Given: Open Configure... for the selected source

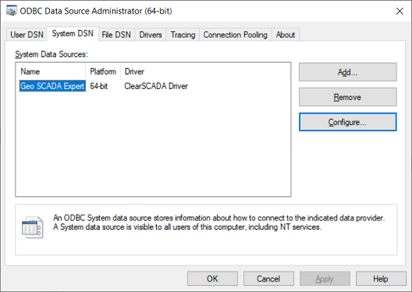Looking at the screenshot, I should coord(347,122).
